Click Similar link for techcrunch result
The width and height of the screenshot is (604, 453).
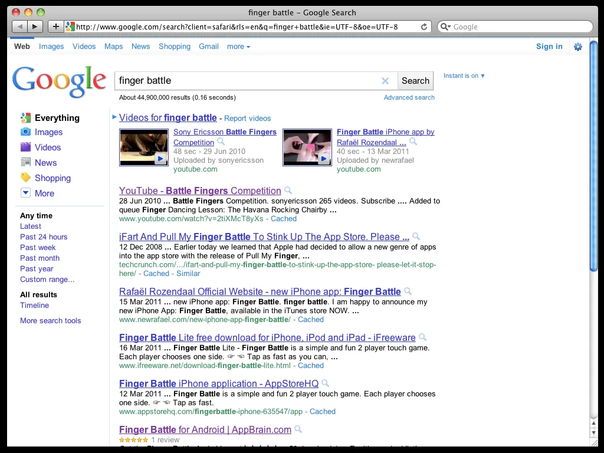tap(188, 274)
